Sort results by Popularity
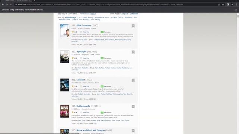Image resolution: width=239 pixels, height=134 pixels. click(x=71, y=17)
